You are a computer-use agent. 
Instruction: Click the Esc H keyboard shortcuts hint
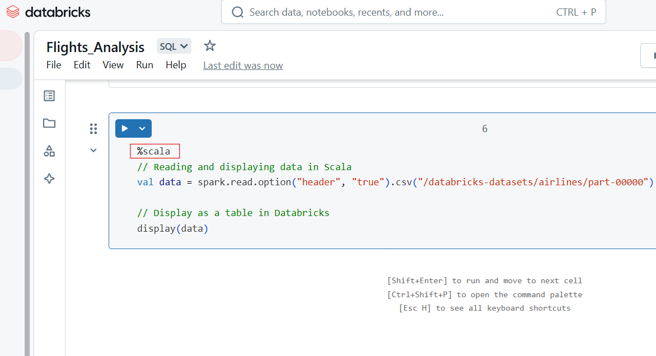pos(485,308)
